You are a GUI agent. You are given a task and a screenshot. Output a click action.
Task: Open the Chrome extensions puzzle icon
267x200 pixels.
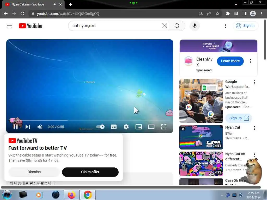[228, 14]
